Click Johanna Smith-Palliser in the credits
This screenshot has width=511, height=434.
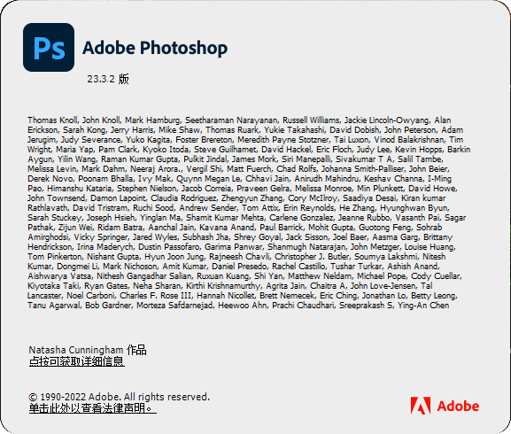pyautogui.click(x=362, y=169)
